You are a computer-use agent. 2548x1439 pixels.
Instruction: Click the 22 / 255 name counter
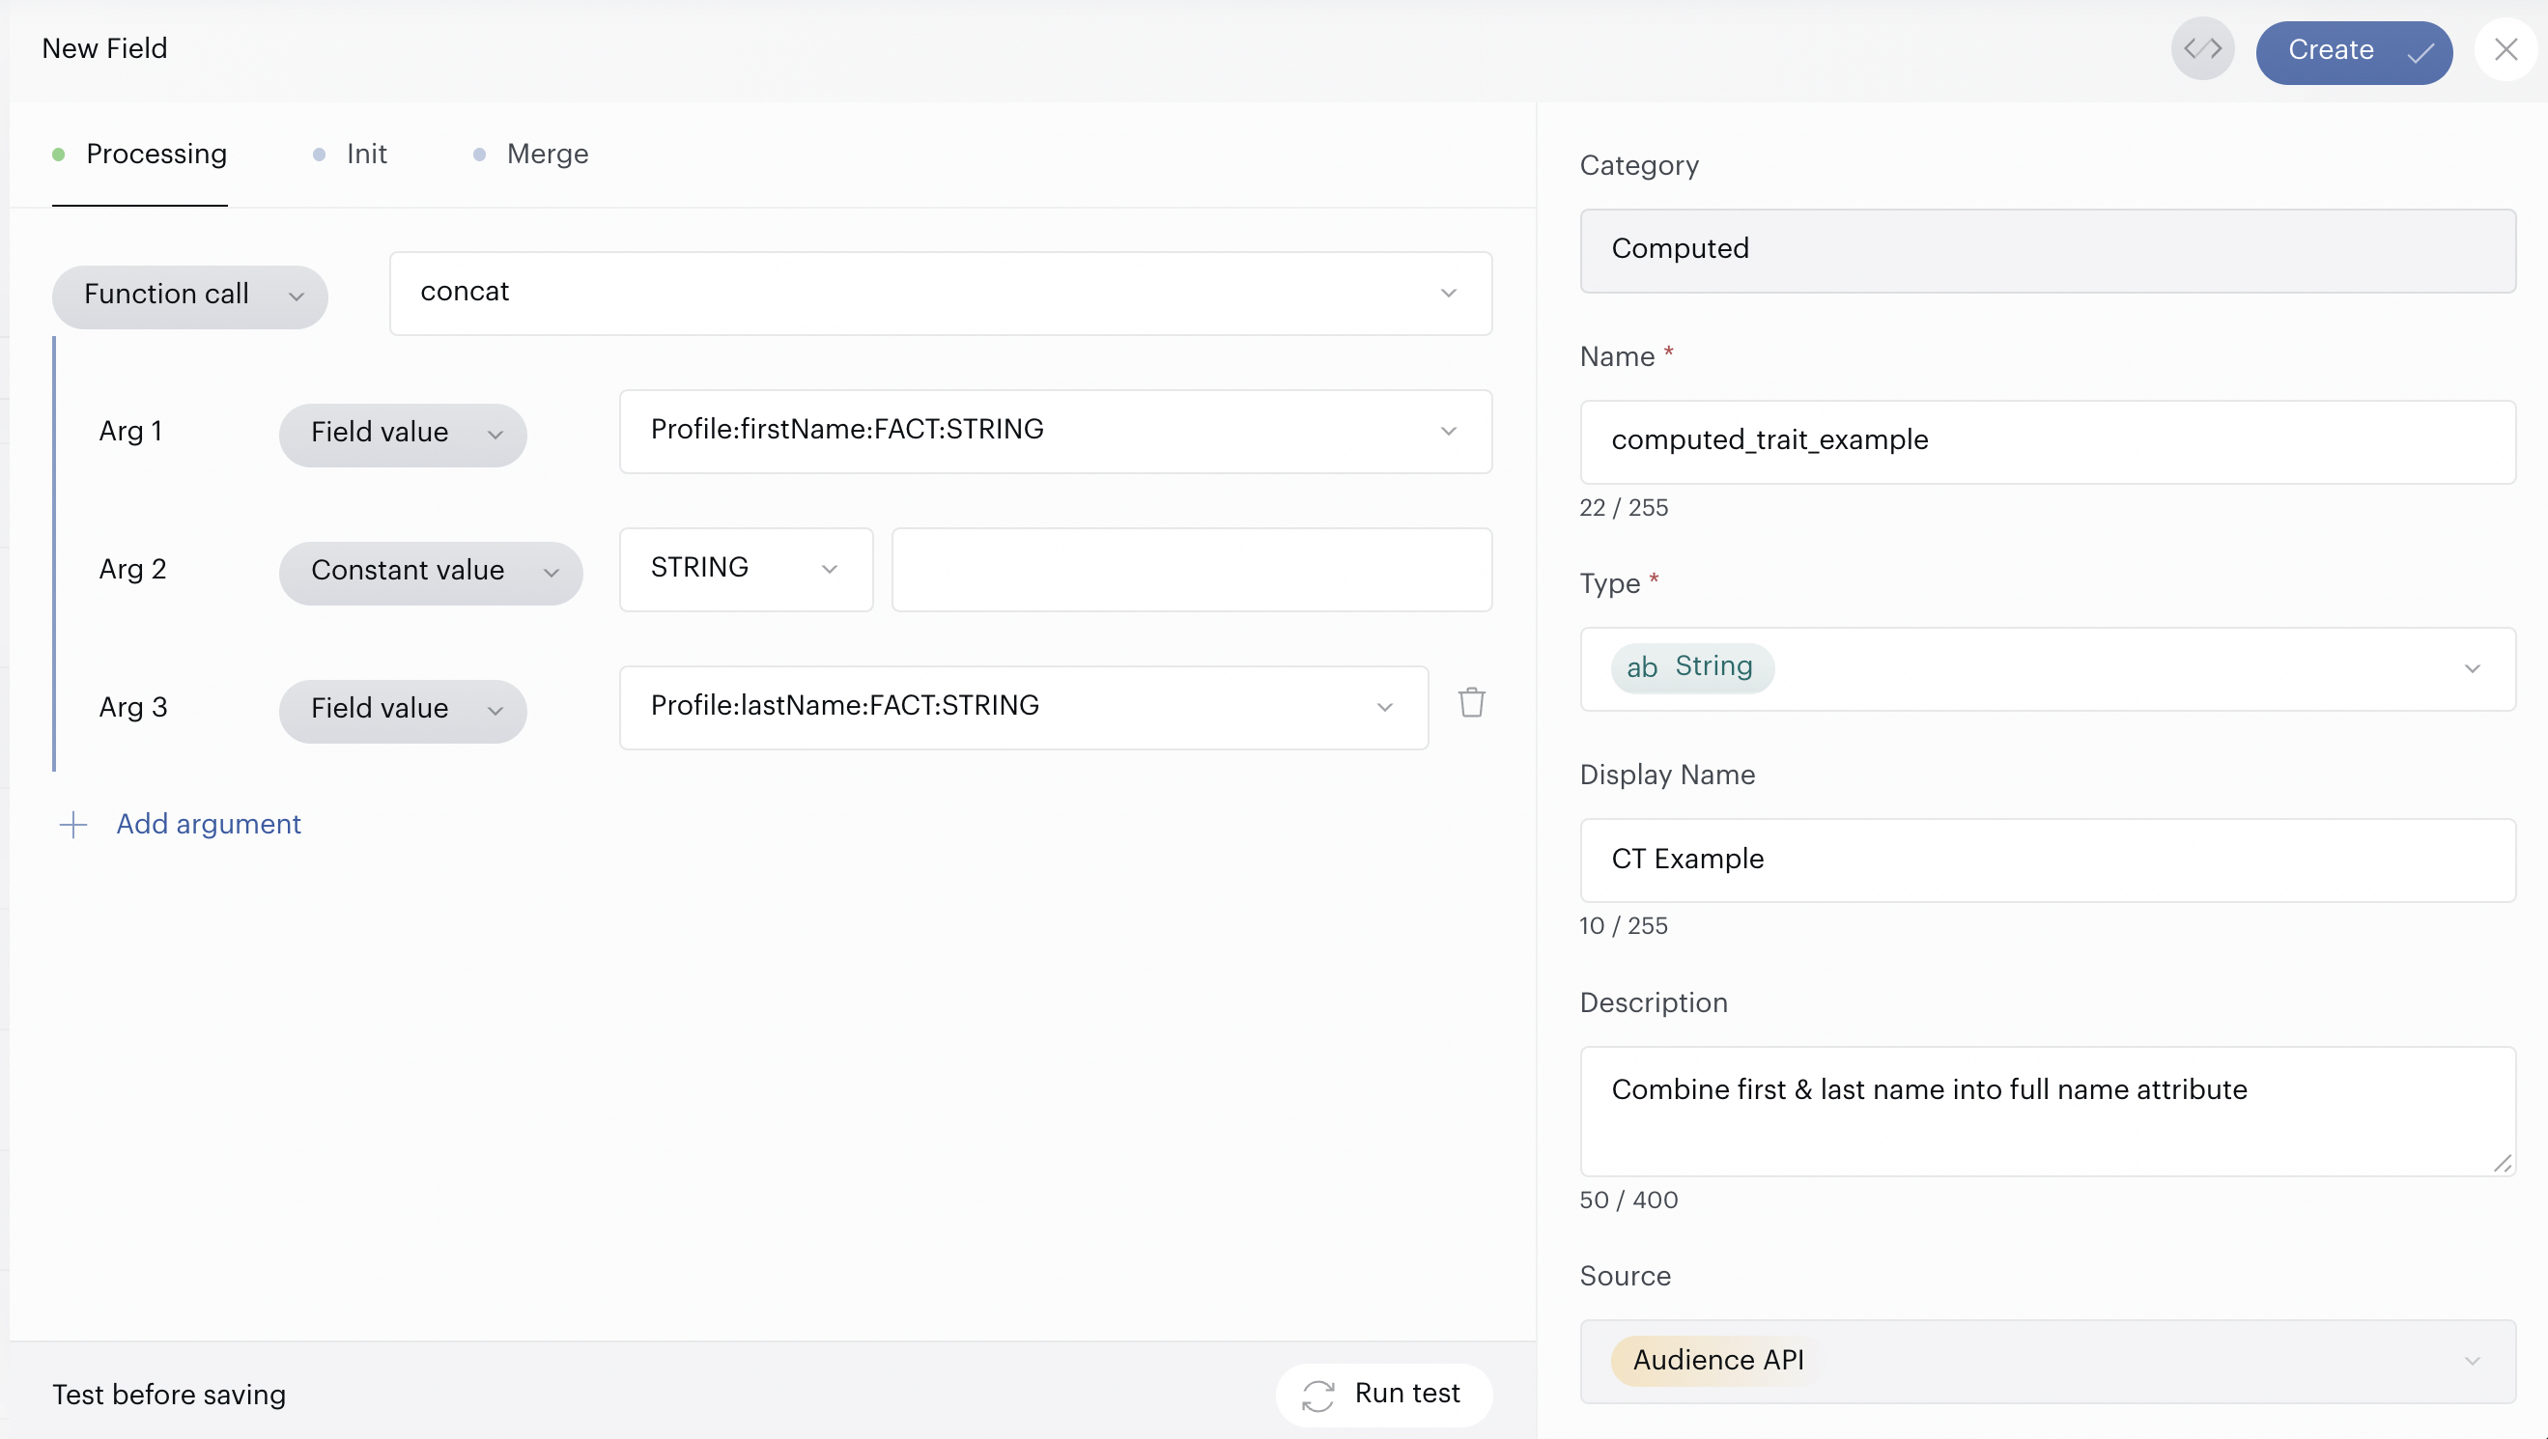point(1623,507)
